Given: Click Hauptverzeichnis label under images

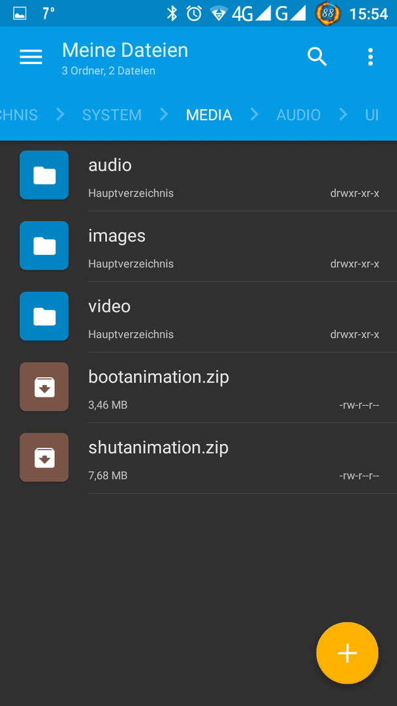Looking at the screenshot, I should [131, 264].
